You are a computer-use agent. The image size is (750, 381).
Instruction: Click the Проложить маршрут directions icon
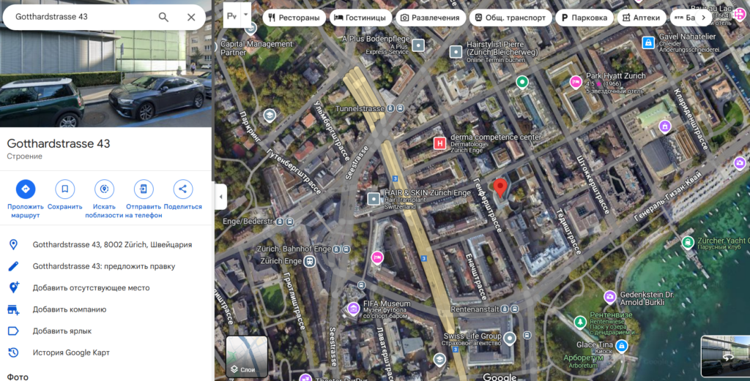pyautogui.click(x=26, y=189)
